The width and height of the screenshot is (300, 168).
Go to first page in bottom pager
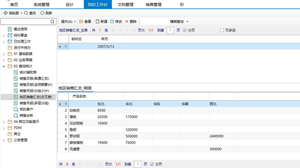pos(81,164)
